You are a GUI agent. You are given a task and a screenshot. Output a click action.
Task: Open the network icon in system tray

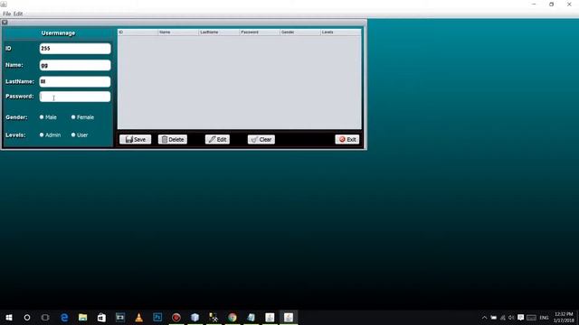(503, 317)
